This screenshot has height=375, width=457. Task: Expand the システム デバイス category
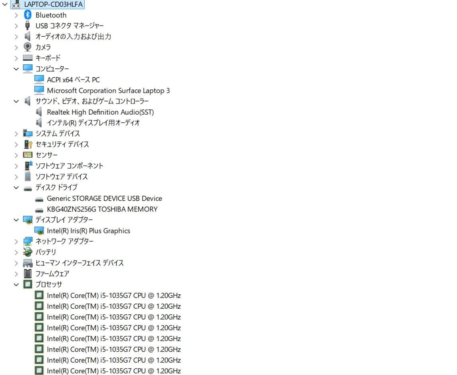[x=16, y=133]
